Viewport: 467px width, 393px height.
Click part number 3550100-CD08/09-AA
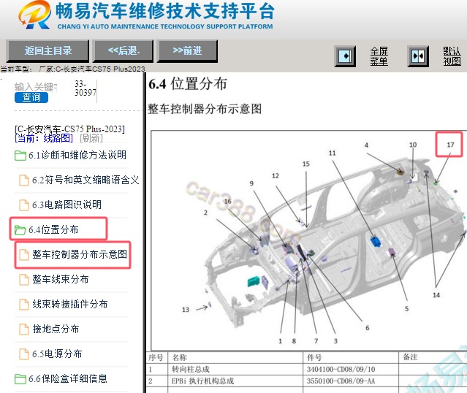341,381
